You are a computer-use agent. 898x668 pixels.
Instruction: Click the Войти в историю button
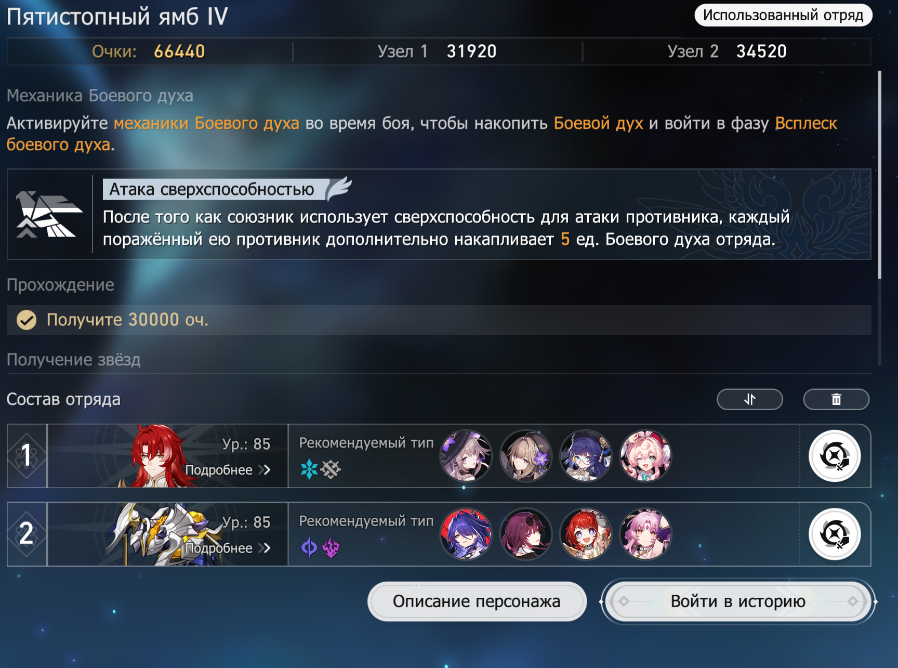pos(738,601)
